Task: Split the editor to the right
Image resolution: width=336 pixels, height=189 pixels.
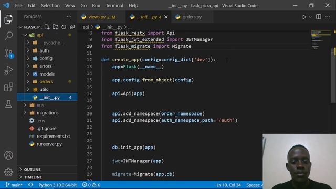Action: [x=319, y=17]
